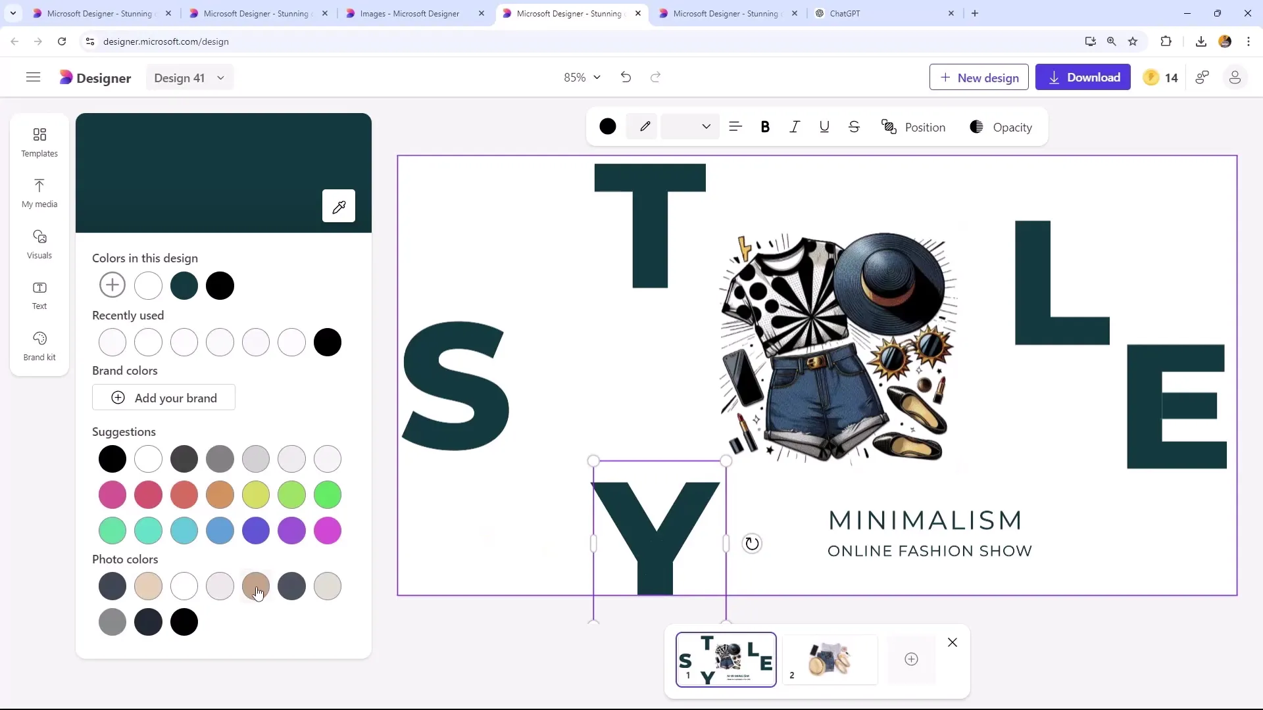Select the pink suggestion color swatch
1263x710 pixels.
[x=112, y=494]
